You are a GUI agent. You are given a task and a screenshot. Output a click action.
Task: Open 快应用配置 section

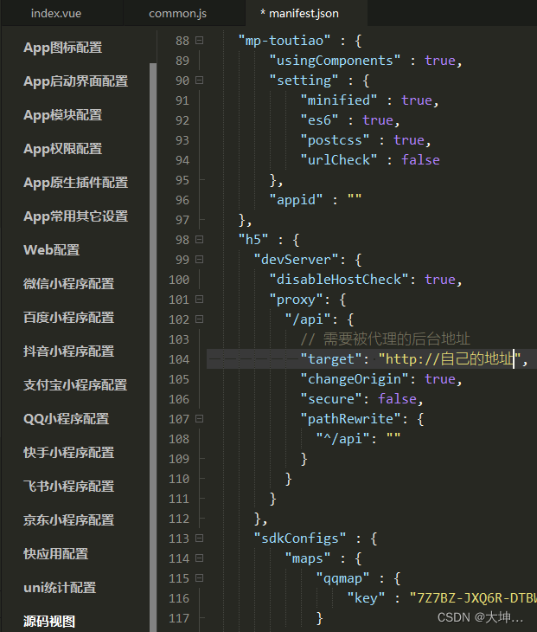point(56,554)
